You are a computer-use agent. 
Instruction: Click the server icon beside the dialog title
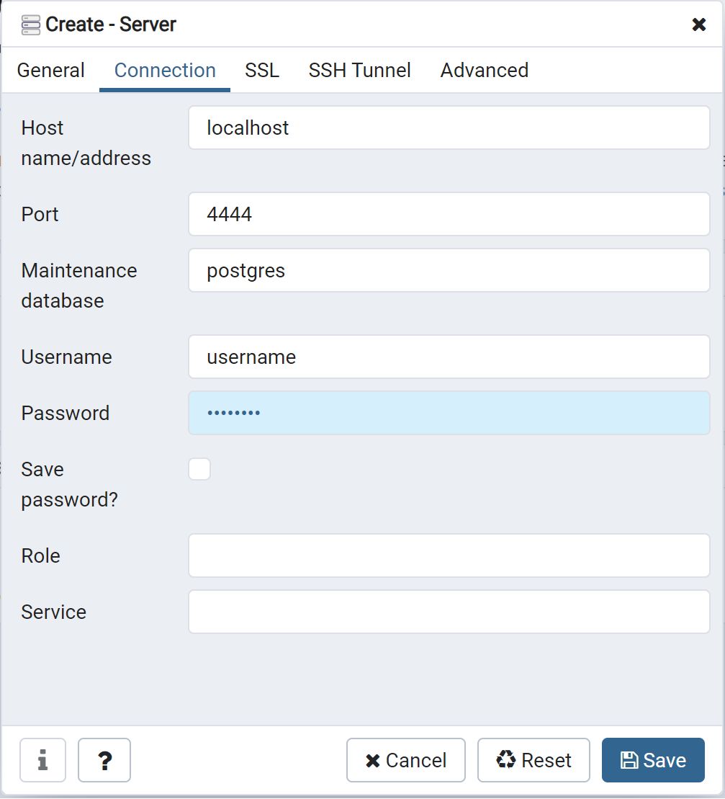[x=30, y=25]
